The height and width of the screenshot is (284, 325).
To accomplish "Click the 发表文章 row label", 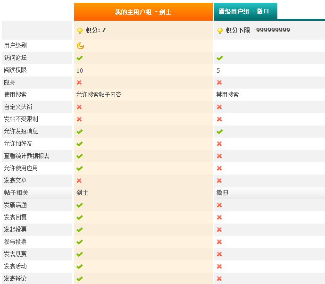I will coord(16,180).
